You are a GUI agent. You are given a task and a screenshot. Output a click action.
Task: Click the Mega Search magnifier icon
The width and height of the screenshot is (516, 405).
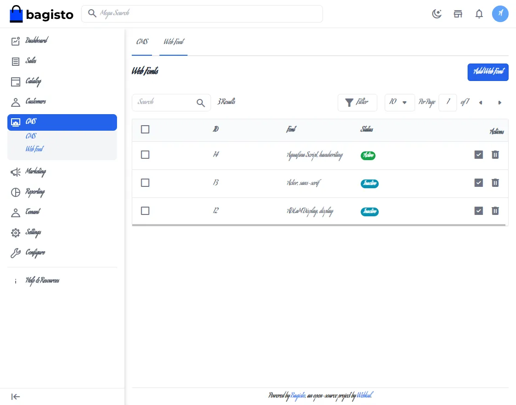click(92, 13)
